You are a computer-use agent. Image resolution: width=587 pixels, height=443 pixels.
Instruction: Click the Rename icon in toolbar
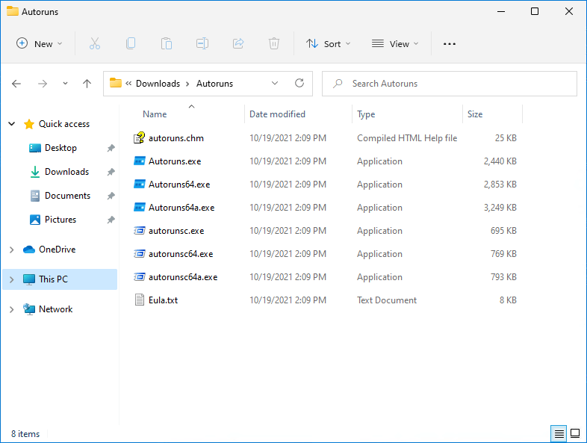tap(202, 44)
